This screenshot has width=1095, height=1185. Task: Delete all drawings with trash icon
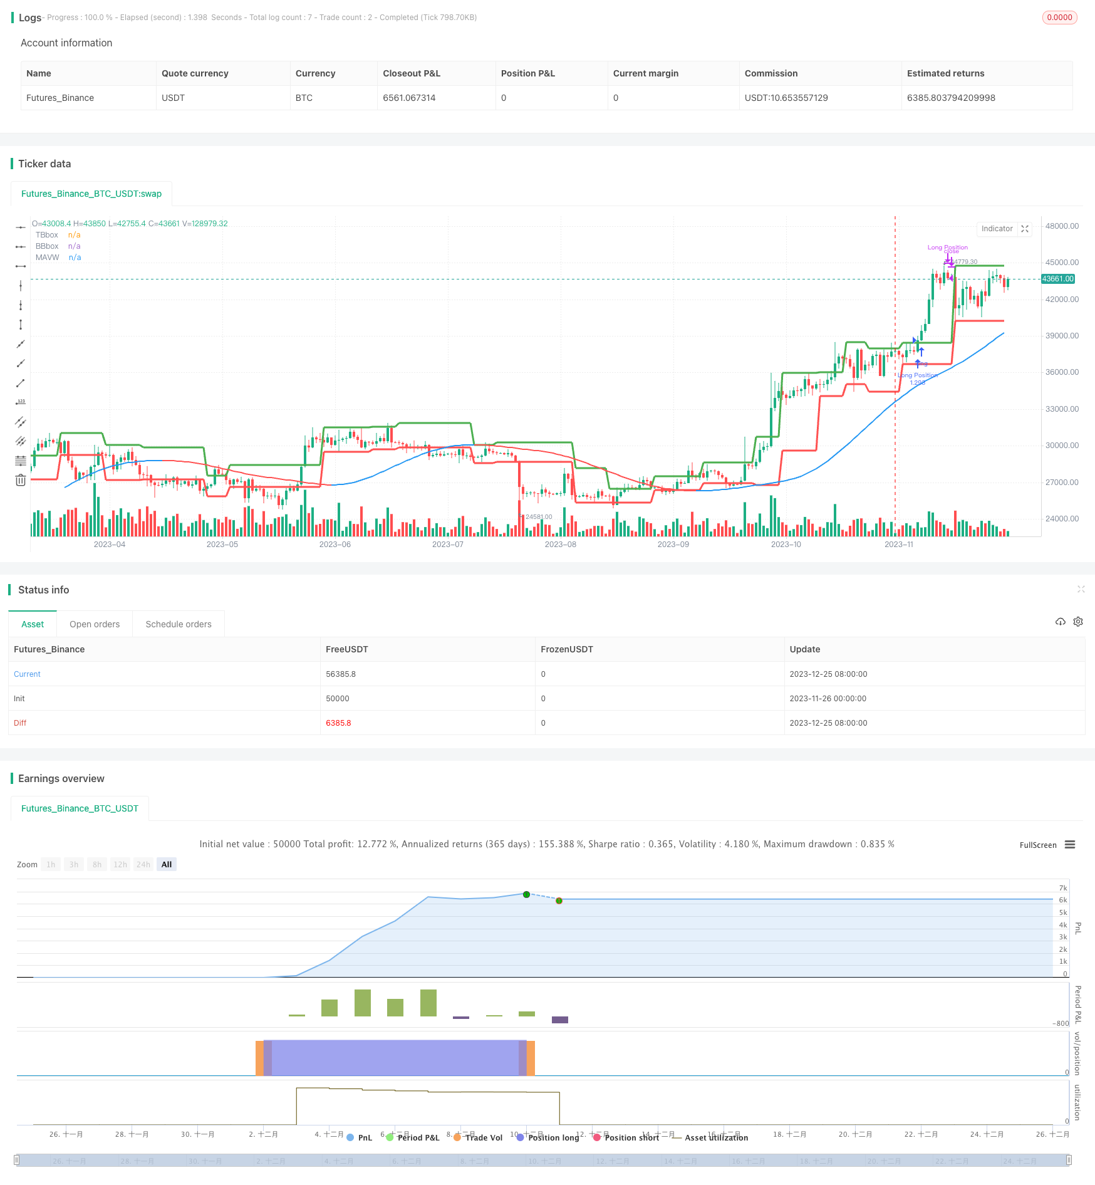point(21,480)
